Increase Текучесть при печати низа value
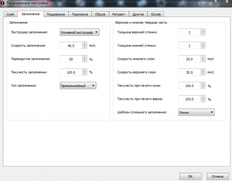The image size is (232, 181). tap(203, 84)
